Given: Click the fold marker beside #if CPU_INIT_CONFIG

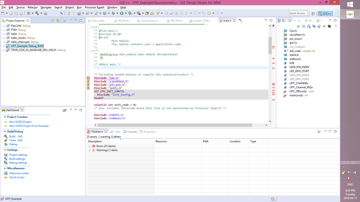Looking at the screenshot, I should [x=92, y=91].
